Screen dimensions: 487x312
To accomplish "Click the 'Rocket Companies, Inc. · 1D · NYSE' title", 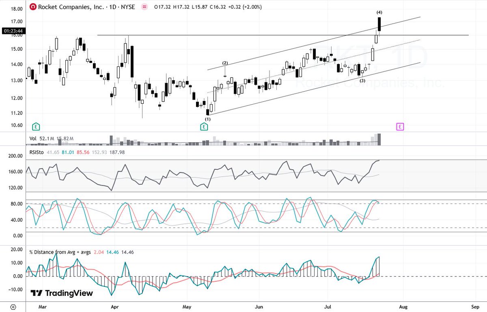I will click(86, 7).
